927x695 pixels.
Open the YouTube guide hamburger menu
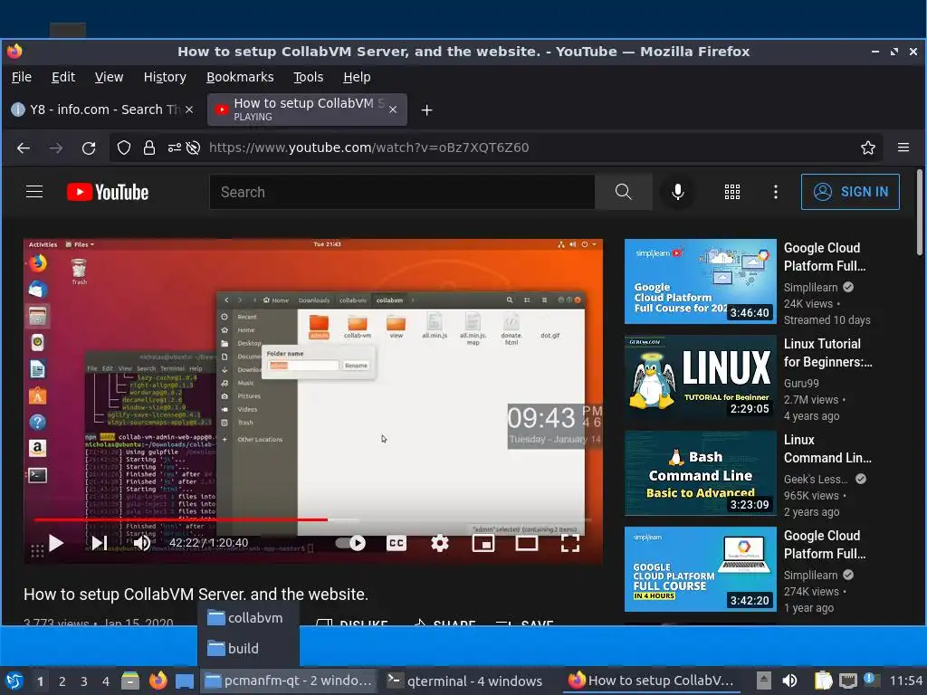pos(34,192)
